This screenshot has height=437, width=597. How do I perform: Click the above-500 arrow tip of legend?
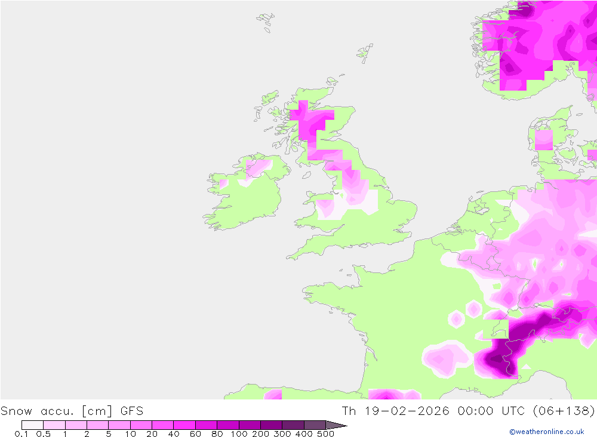(336, 425)
